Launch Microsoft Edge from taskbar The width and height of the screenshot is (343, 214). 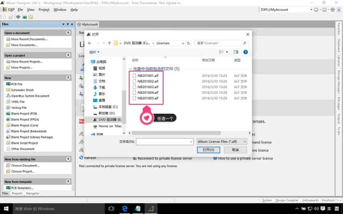pyautogui.click(x=125, y=209)
